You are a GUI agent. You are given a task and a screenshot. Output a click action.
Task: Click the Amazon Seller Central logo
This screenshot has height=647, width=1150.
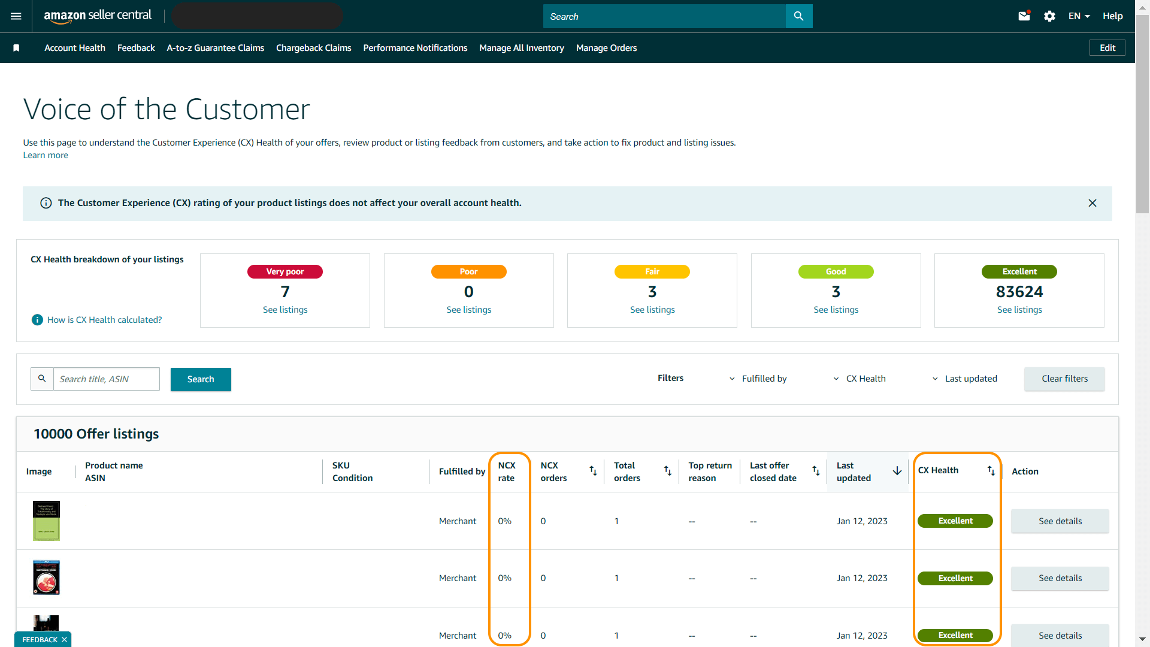point(97,16)
